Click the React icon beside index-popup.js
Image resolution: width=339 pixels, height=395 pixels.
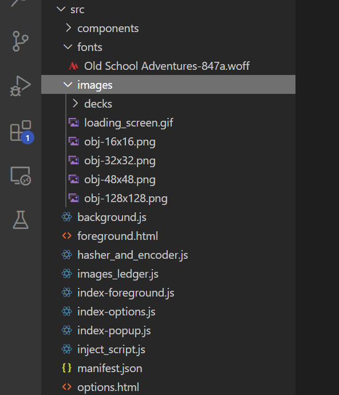67,330
